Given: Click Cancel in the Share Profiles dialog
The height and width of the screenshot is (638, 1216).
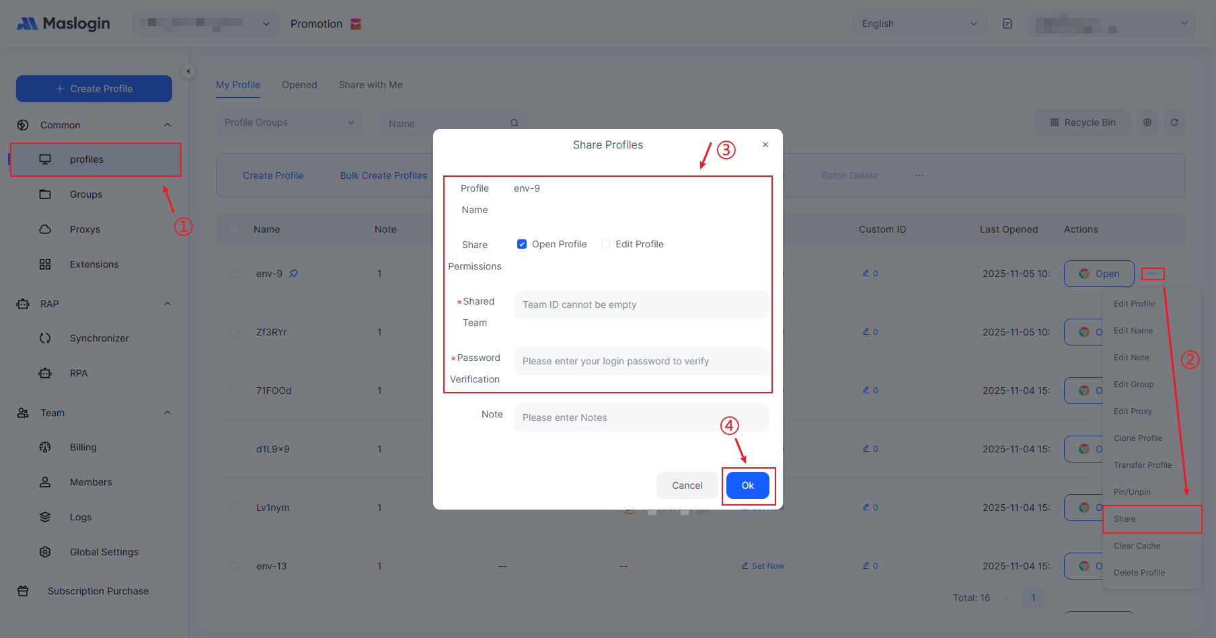Looking at the screenshot, I should (687, 485).
